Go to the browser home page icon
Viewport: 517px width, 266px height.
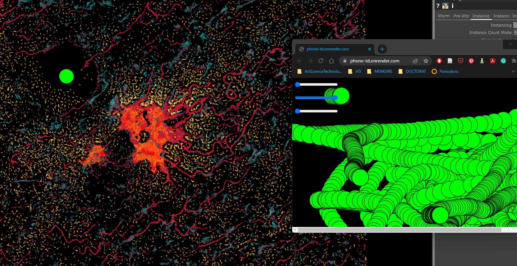[x=332, y=61]
